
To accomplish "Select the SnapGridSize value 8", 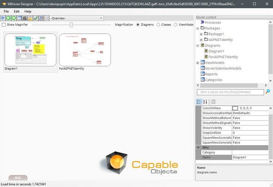I will tap(250, 133).
